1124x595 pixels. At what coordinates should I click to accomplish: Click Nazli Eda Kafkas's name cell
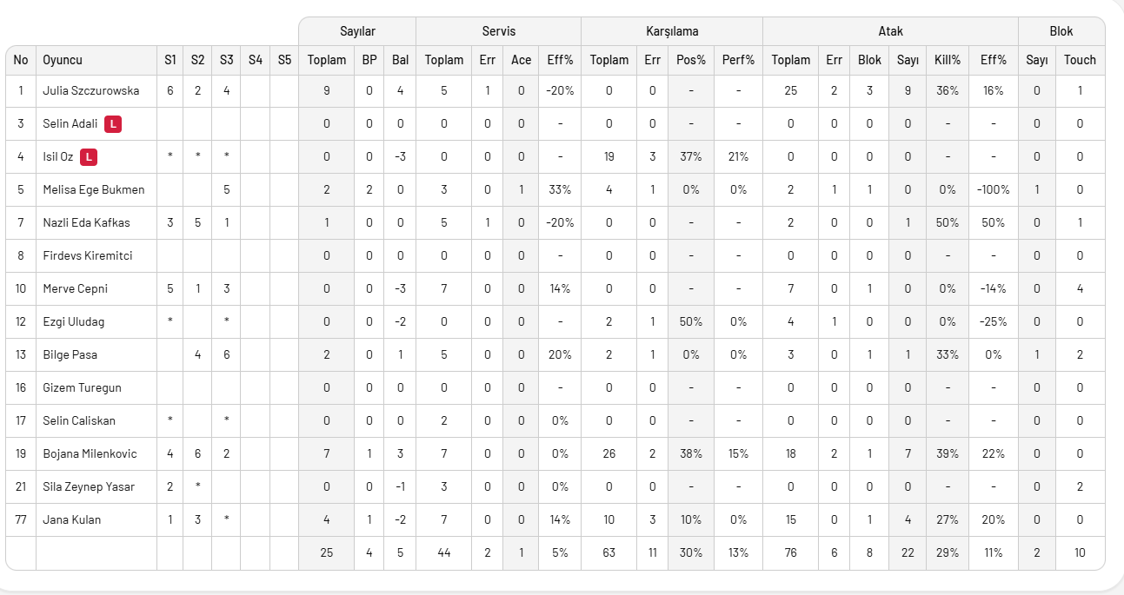[x=86, y=223]
